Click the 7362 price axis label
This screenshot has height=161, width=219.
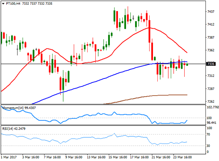(x=211, y=50)
